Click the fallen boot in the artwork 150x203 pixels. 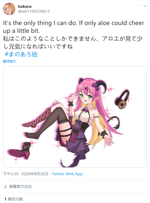point(19,150)
